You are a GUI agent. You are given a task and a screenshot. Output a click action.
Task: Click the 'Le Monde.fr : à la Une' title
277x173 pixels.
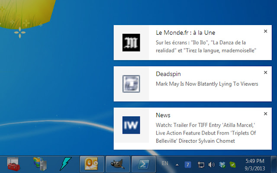[185, 33]
